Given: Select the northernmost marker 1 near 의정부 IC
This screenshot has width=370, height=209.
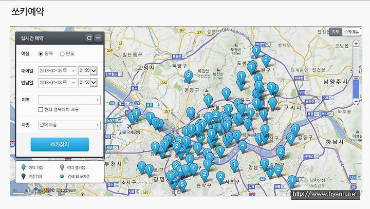Looking at the screenshot, I should (256, 51).
